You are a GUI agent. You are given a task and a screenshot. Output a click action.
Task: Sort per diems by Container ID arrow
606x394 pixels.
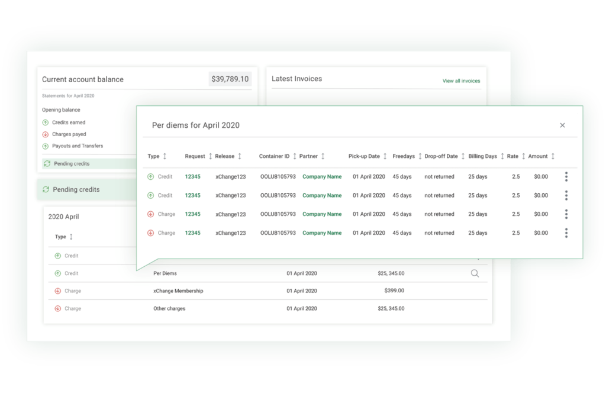pyautogui.click(x=295, y=156)
